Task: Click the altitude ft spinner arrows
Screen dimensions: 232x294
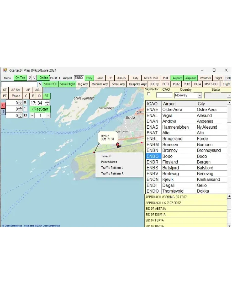Action: [x=20, y=103]
